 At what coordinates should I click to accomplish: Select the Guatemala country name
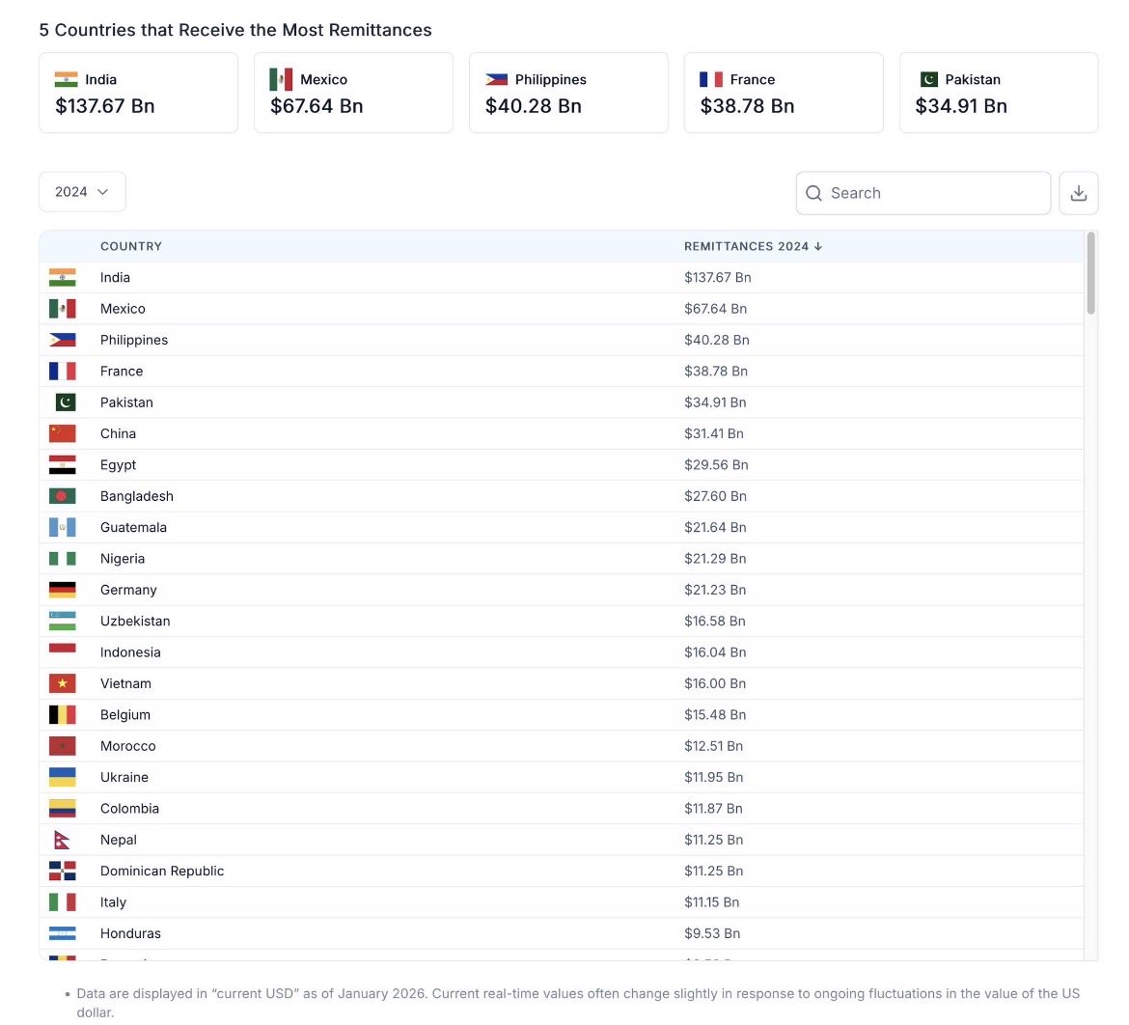click(133, 527)
